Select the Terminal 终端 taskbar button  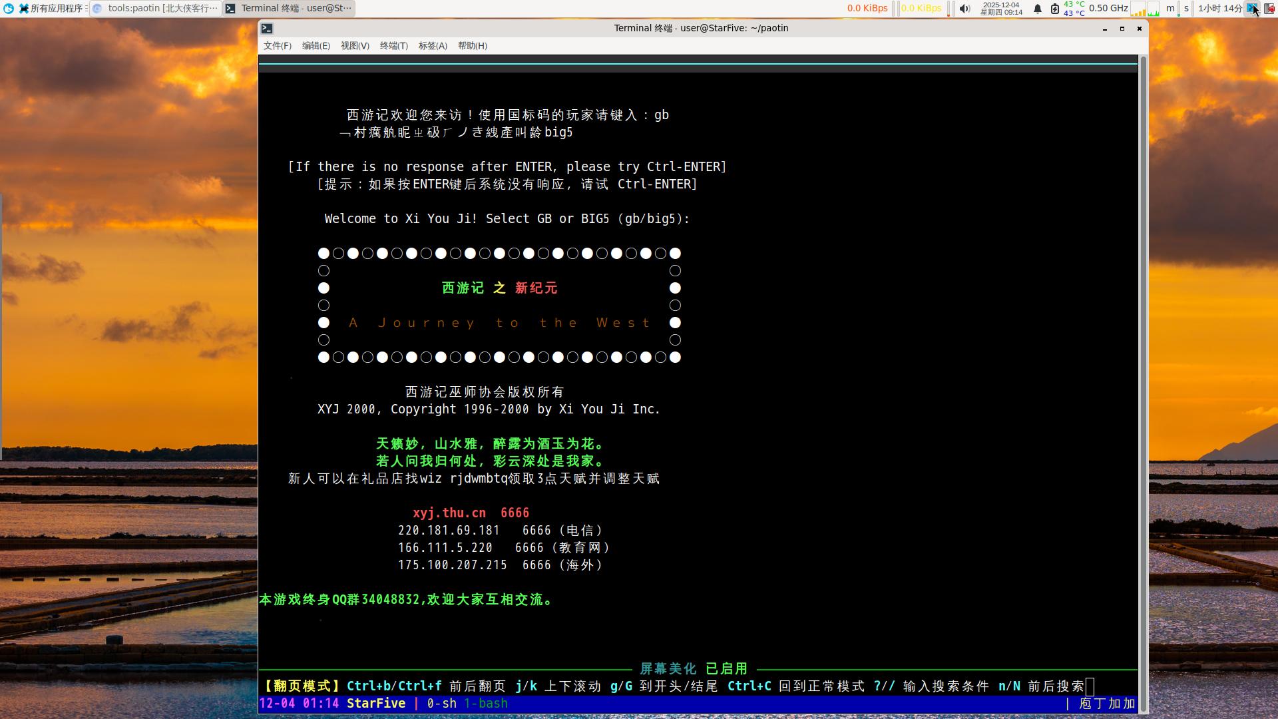[x=288, y=9]
